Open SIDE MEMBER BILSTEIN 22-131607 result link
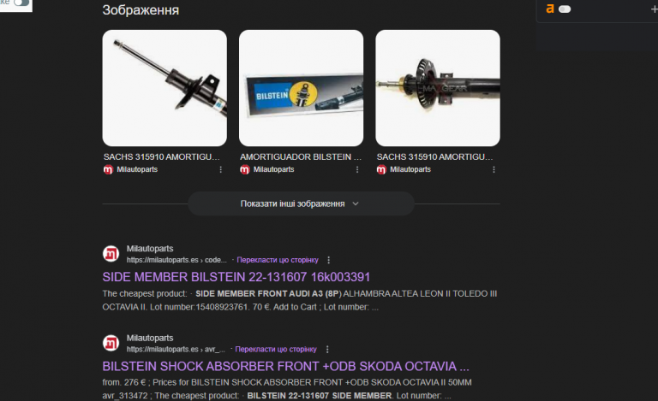Viewport: 658px width, 401px height. pyautogui.click(x=236, y=277)
